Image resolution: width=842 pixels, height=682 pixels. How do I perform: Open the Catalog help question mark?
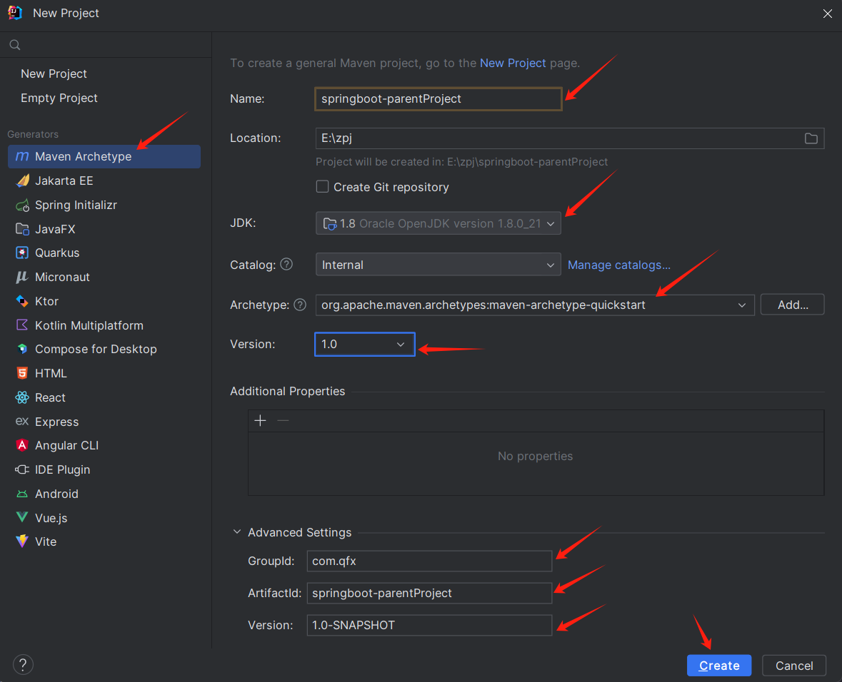coord(287,265)
